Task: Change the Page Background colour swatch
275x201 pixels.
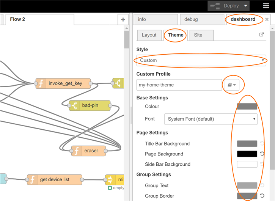Action: [x=247, y=154]
